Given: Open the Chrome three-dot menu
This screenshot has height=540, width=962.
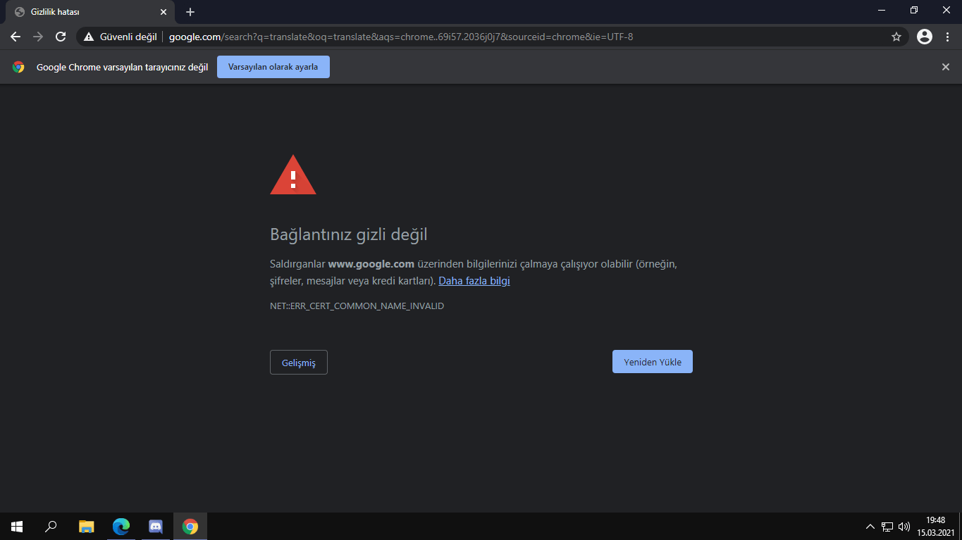Looking at the screenshot, I should (947, 37).
